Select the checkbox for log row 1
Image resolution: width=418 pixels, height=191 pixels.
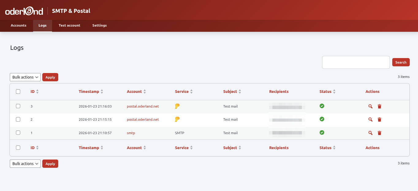click(18, 133)
